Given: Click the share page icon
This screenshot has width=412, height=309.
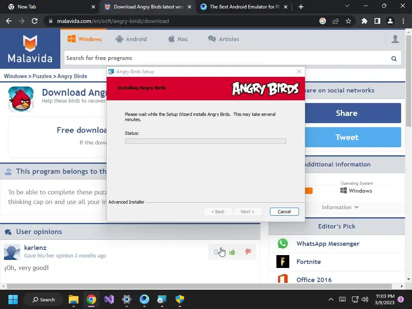Looking at the screenshot, I should (x=336, y=21).
